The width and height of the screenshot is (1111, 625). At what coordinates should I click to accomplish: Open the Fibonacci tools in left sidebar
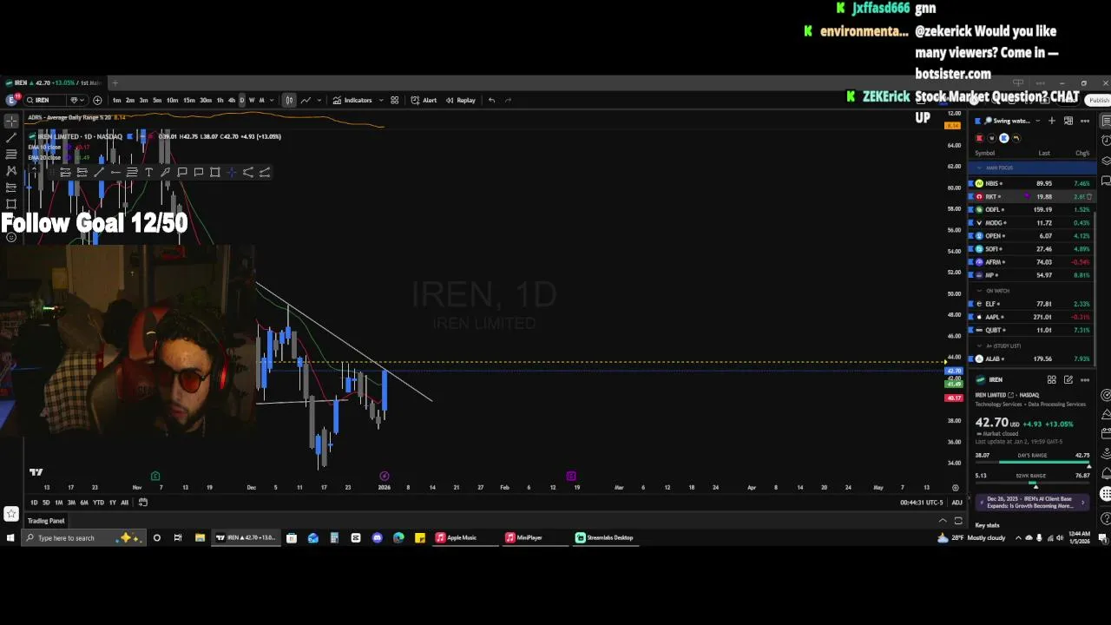[x=11, y=154]
